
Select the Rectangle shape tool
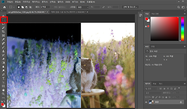pos(3,86)
